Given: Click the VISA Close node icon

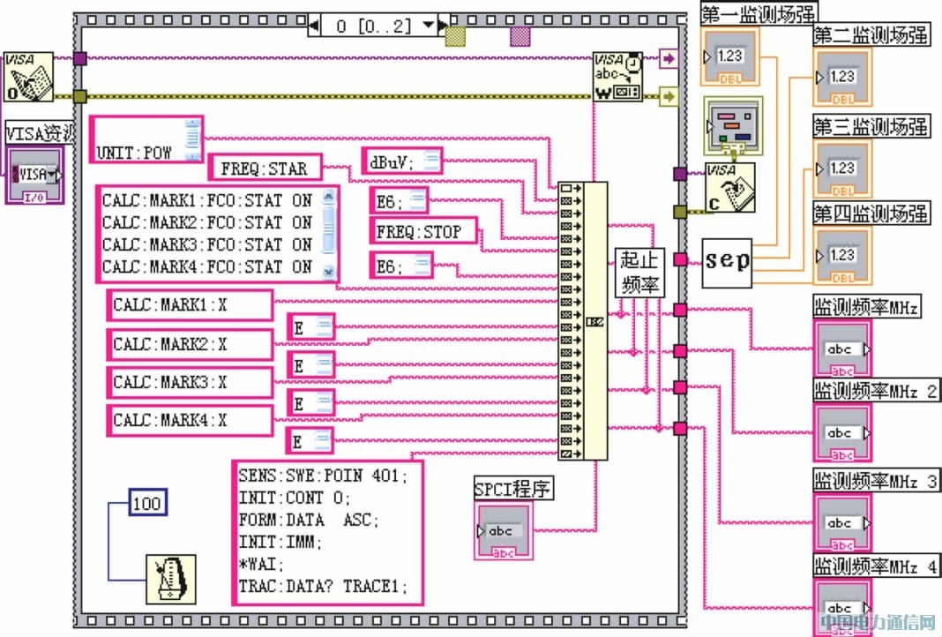Looking at the screenshot, I should 729,187.
